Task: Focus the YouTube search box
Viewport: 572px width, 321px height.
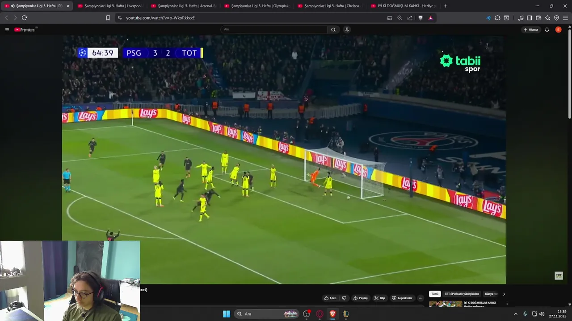Action: point(274,30)
